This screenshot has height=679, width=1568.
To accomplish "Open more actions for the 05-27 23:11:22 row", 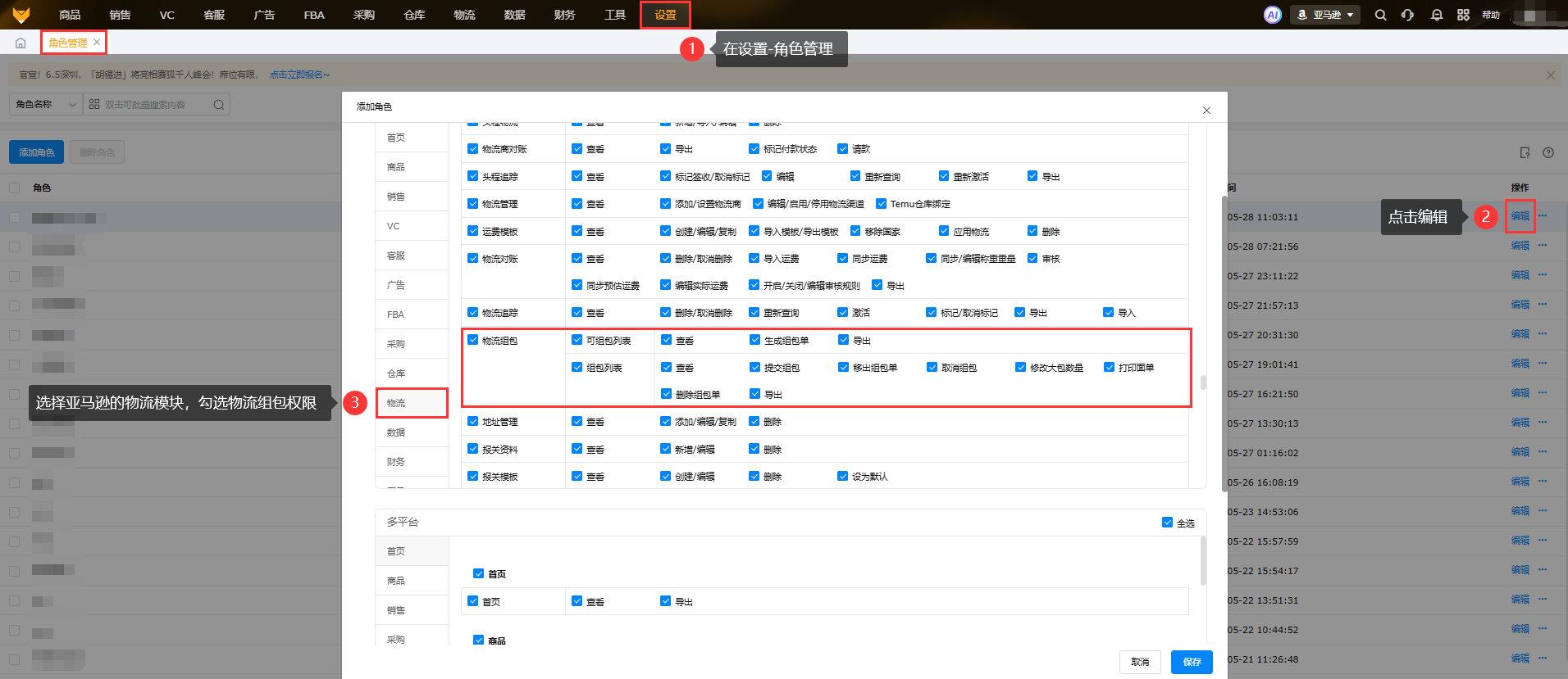I will click(1543, 275).
